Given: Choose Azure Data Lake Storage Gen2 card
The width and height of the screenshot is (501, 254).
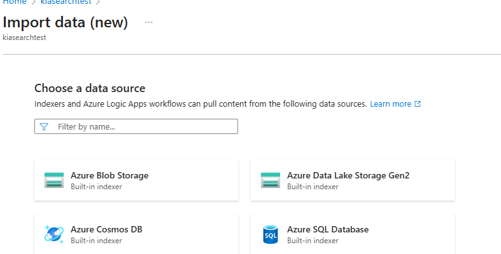Looking at the screenshot, I should coord(352,180).
